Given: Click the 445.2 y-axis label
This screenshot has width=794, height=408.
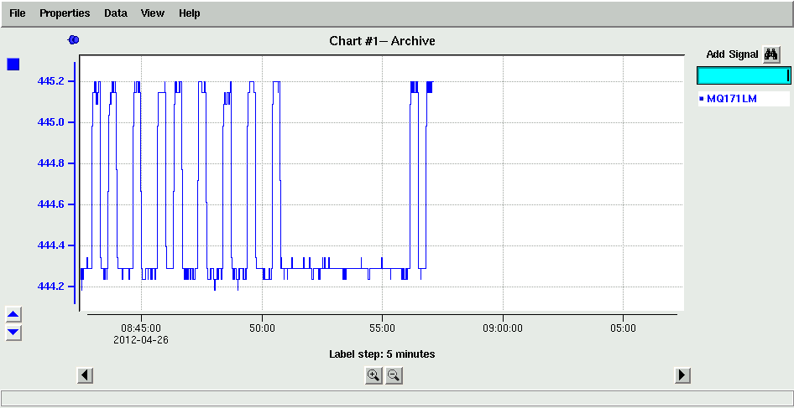Looking at the screenshot, I should point(52,81).
